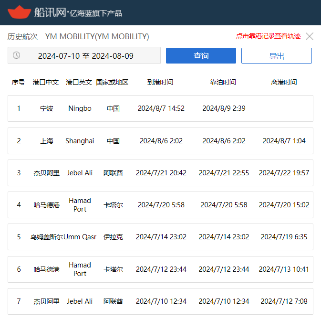Click the 导出 export button
The width and height of the screenshot is (321, 331).
[x=277, y=56]
